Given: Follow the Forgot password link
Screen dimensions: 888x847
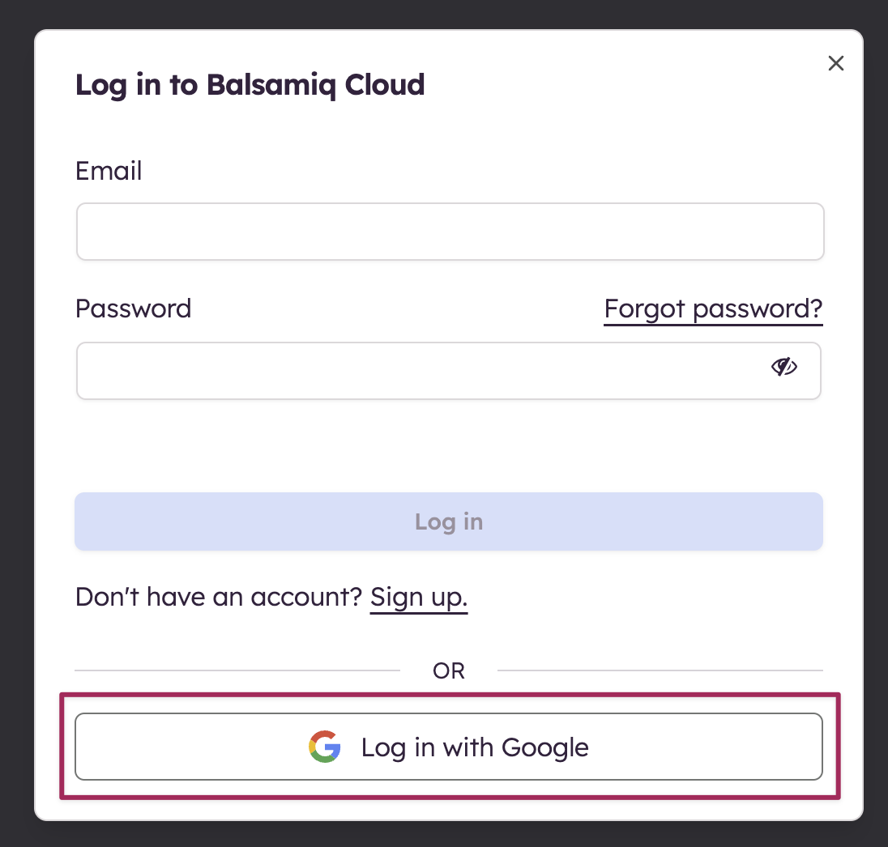Looking at the screenshot, I should coord(712,309).
